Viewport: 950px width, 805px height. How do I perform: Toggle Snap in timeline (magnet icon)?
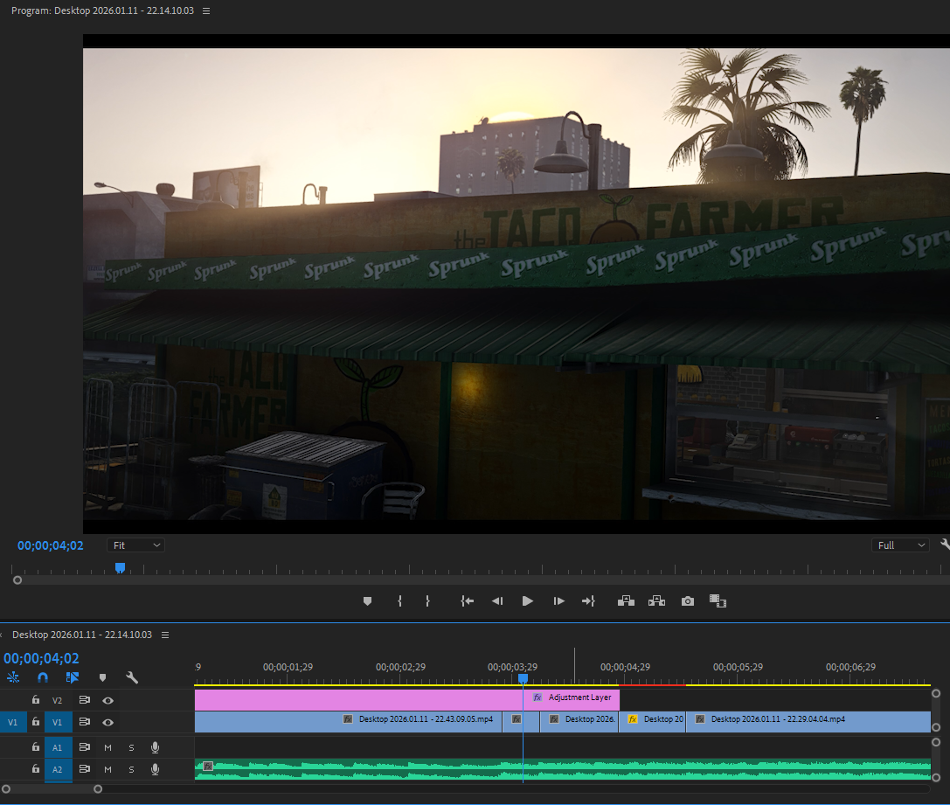(43, 677)
